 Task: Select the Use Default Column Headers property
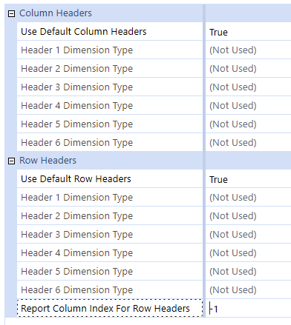tap(84, 32)
